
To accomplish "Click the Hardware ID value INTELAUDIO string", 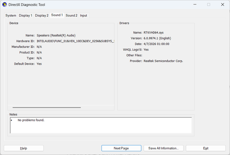I will [75, 41].
